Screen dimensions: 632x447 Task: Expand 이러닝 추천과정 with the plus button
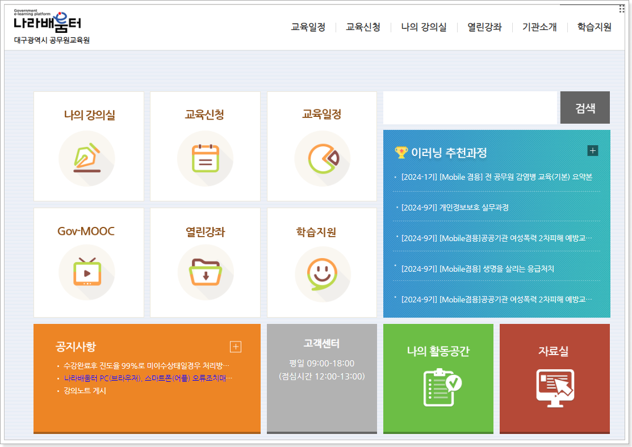point(593,151)
